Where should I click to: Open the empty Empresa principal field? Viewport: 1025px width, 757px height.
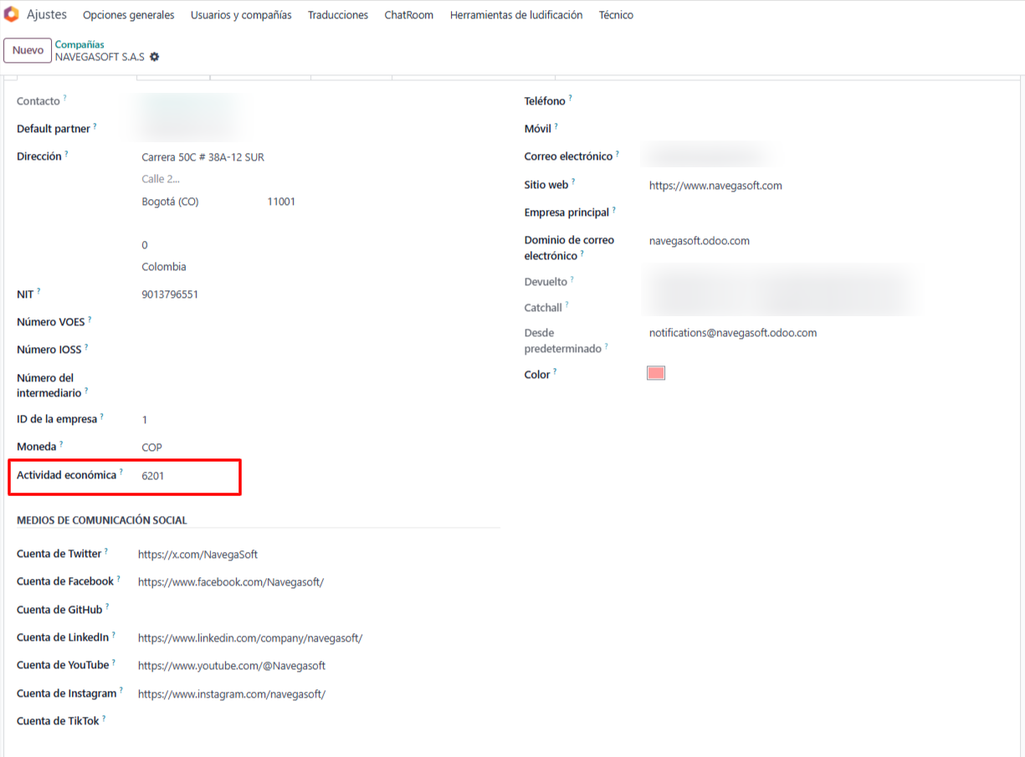pos(827,212)
